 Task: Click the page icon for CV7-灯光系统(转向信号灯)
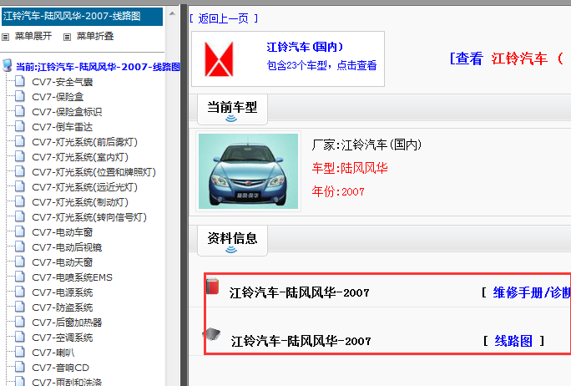[20, 216]
